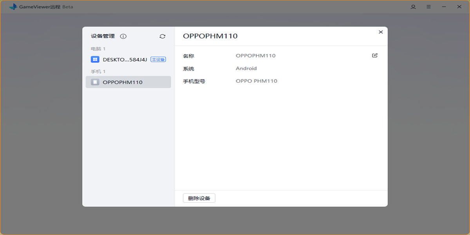Click the phone icon beside OPPOPHM110
The image size is (470, 235).
[95, 82]
